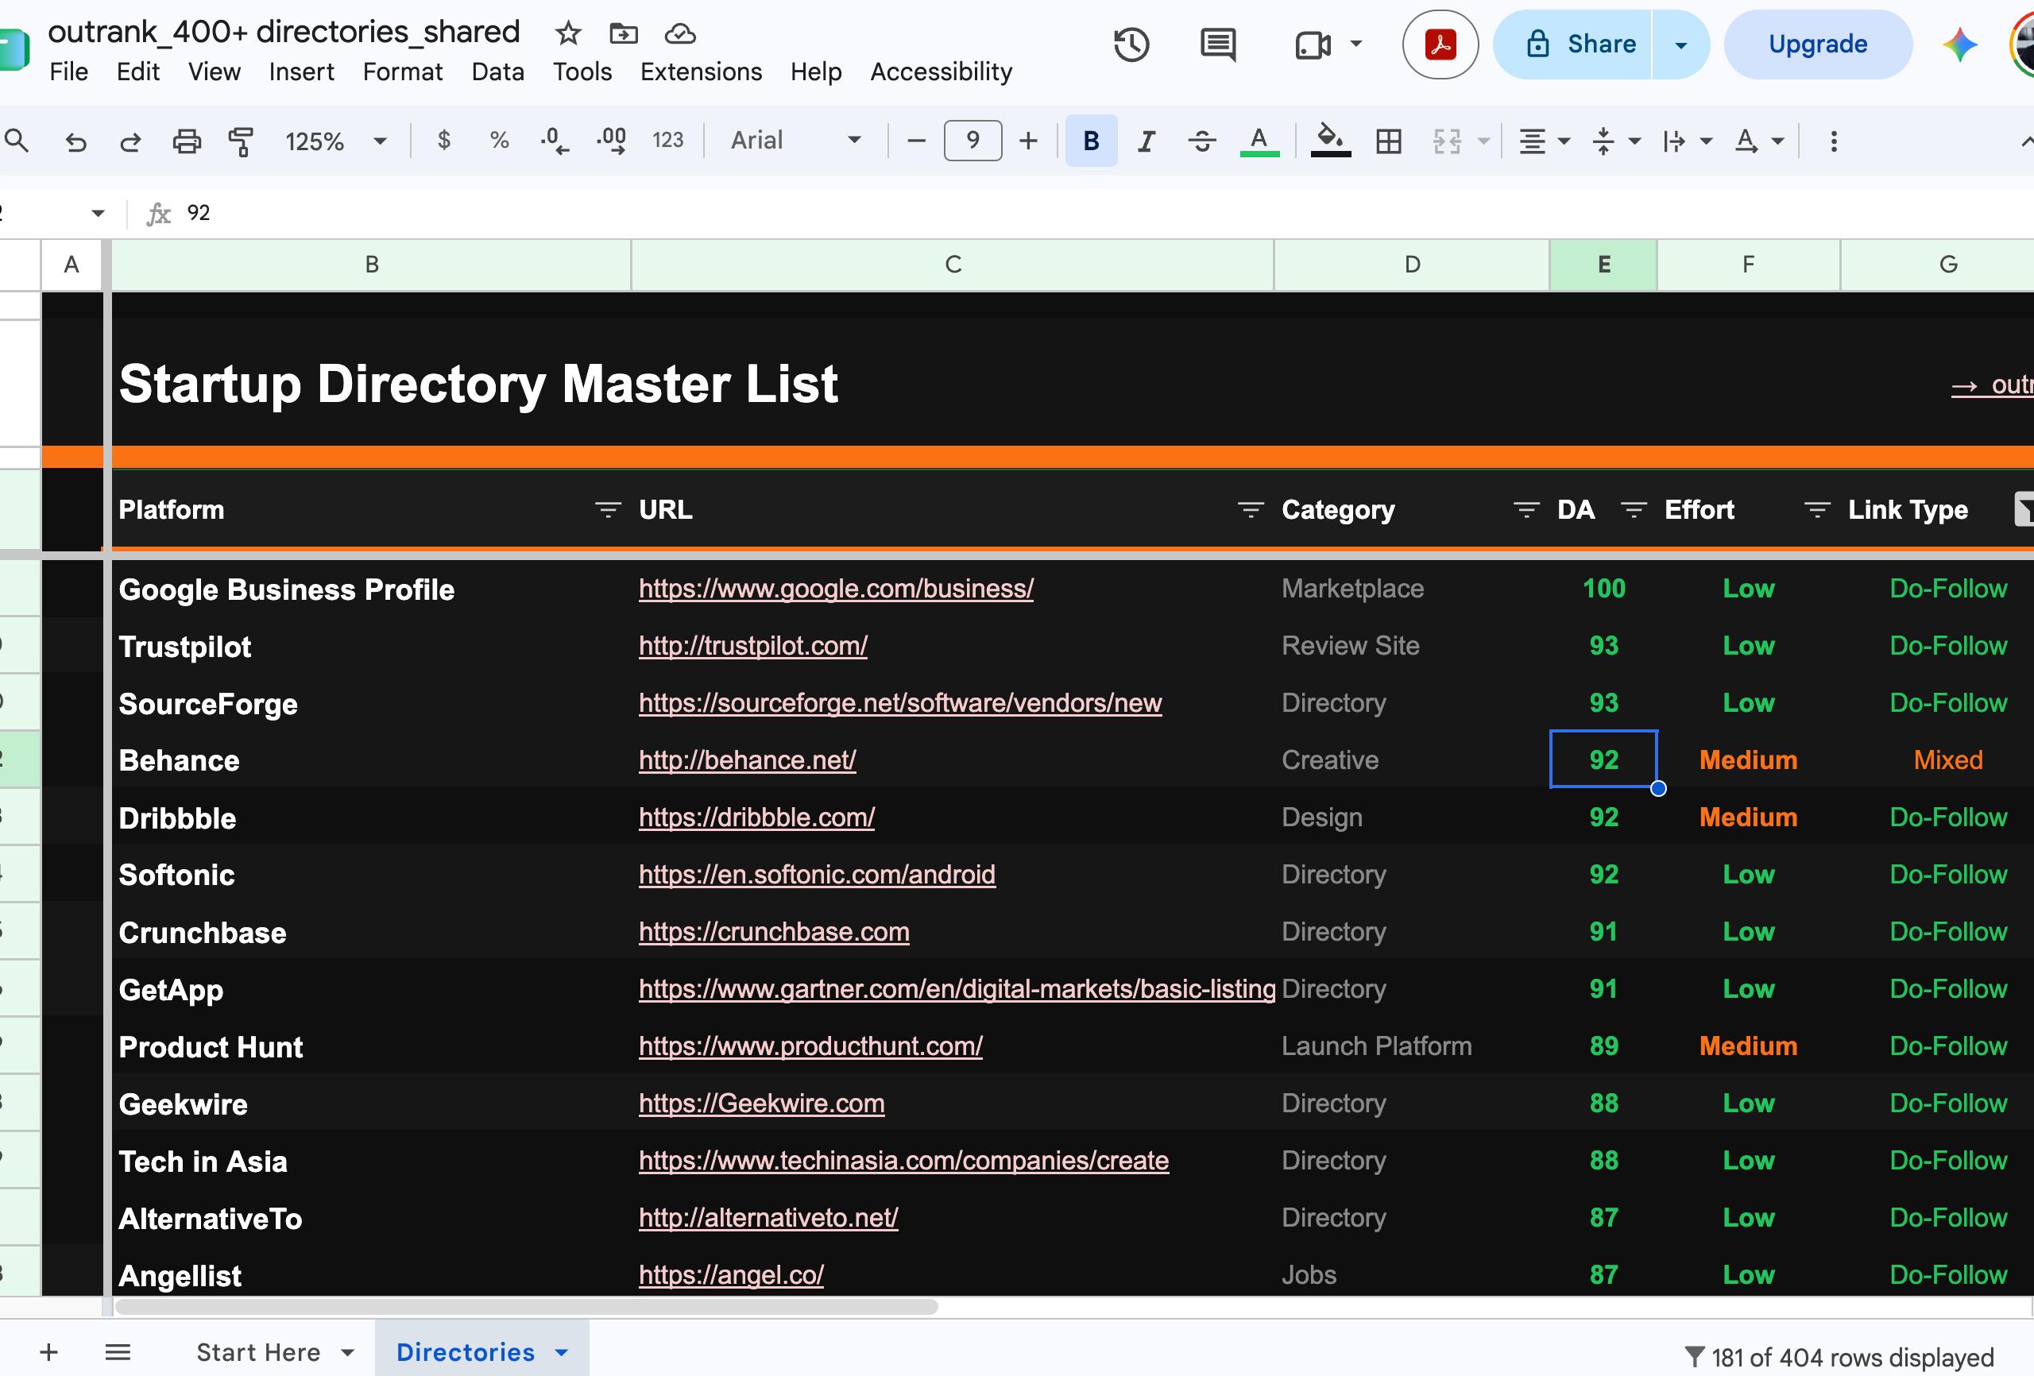Toggle bold formatting
Screen dimensions: 2034x1376
(1091, 140)
